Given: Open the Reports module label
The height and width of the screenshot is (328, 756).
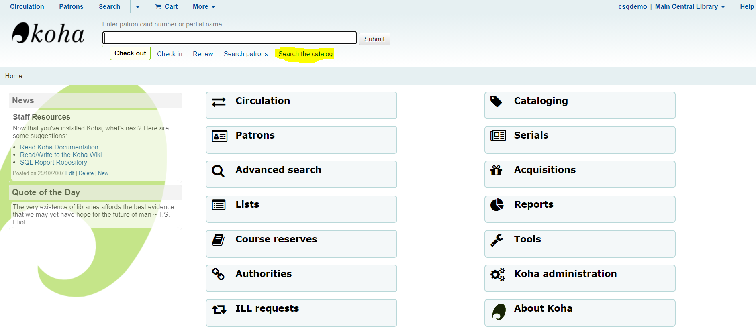Looking at the screenshot, I should tap(534, 204).
